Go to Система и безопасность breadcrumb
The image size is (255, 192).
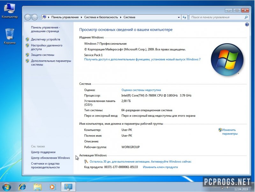[x=101, y=17]
